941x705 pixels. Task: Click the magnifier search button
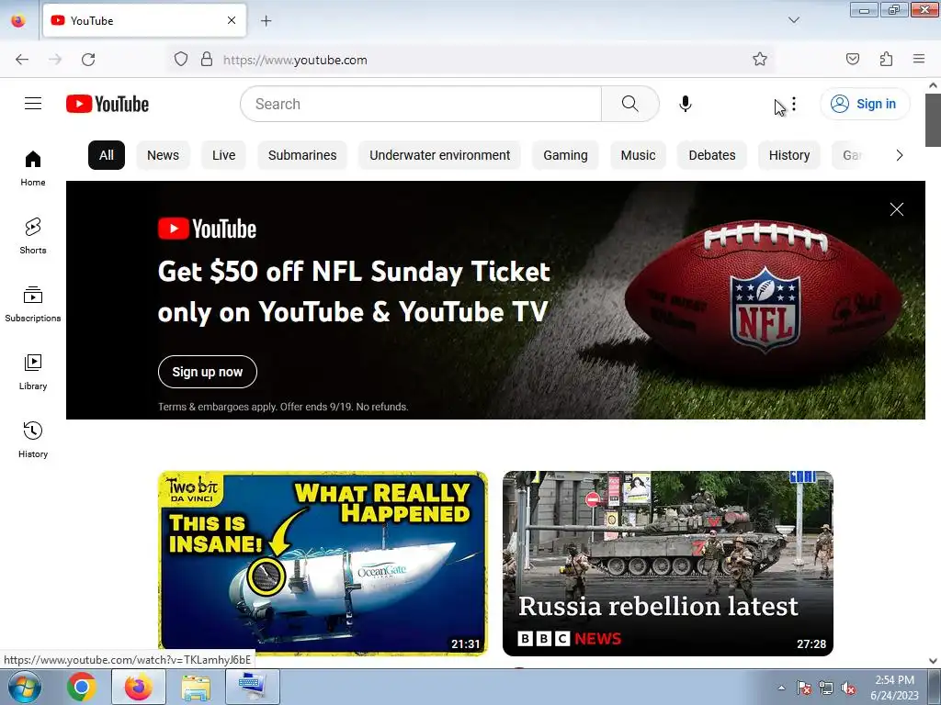click(x=630, y=104)
